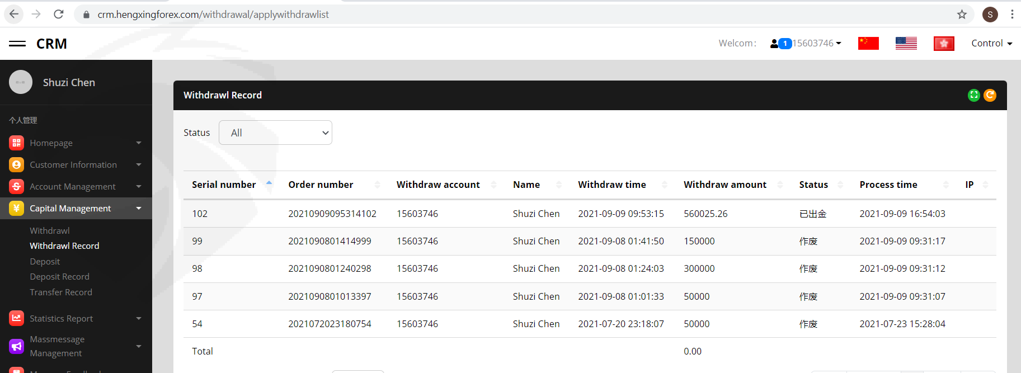The height and width of the screenshot is (373, 1021).
Task: Click the browser reload button
Action: pyautogui.click(x=59, y=15)
